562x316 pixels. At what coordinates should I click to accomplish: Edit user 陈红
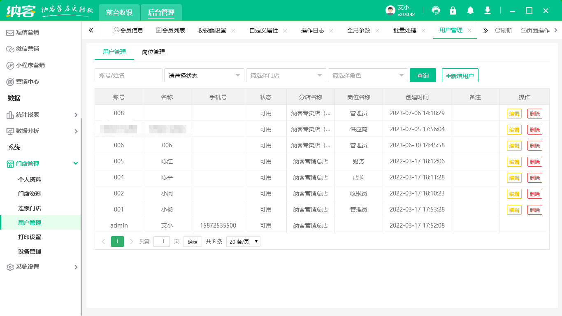point(514,162)
